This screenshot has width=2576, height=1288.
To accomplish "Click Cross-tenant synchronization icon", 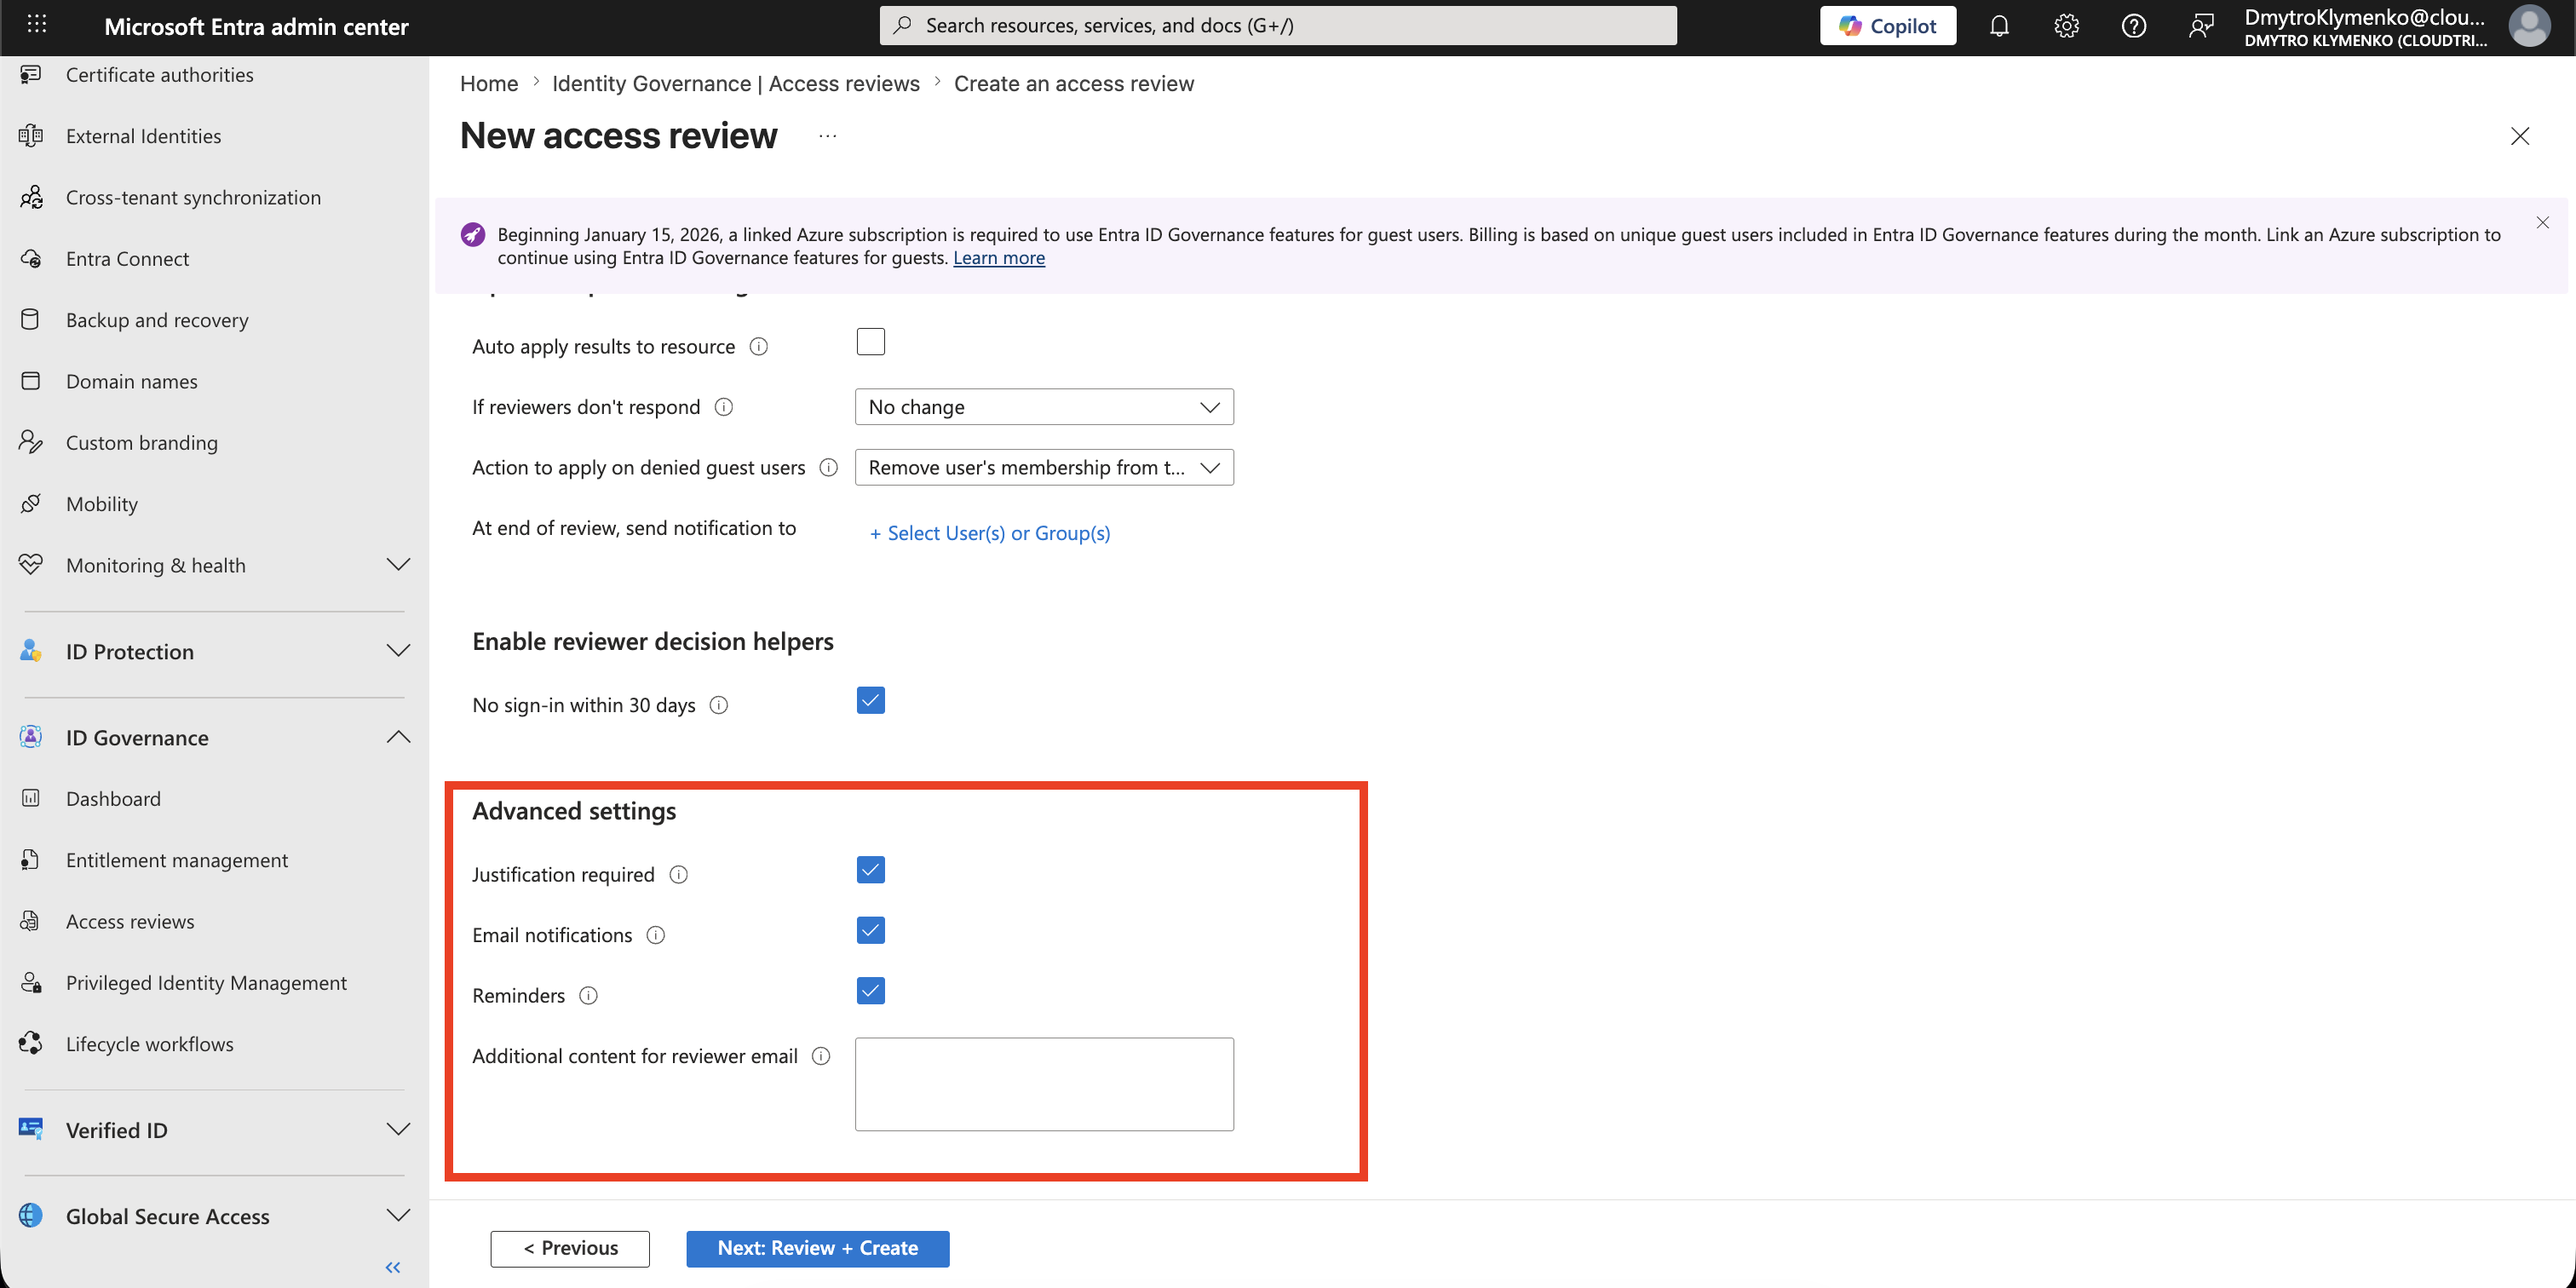I will coord(31,197).
